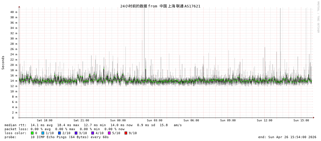Click the RRDTOOL / TOBI OETIKER watermark
The height and width of the screenshot is (141, 321).
[318, 17]
